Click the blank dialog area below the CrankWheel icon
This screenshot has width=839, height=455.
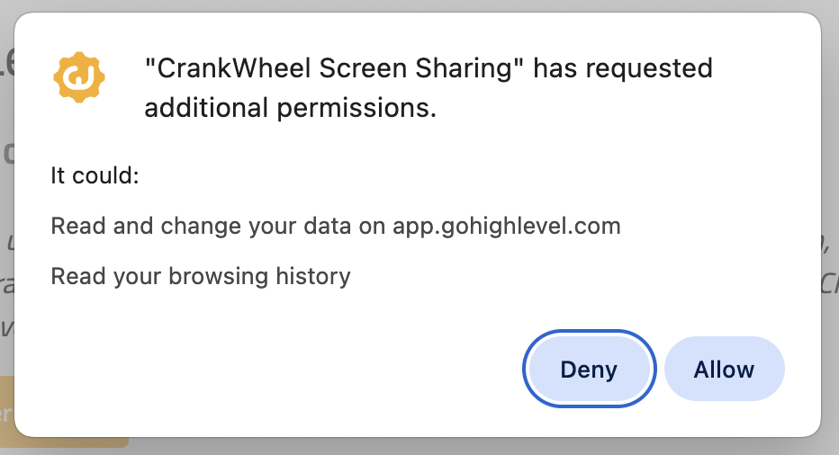[79, 135]
